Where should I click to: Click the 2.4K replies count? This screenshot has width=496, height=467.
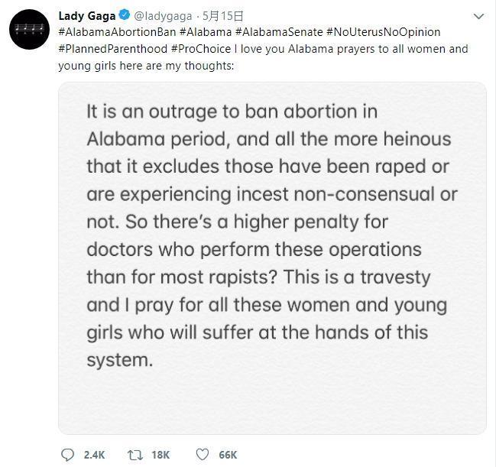coord(94,455)
